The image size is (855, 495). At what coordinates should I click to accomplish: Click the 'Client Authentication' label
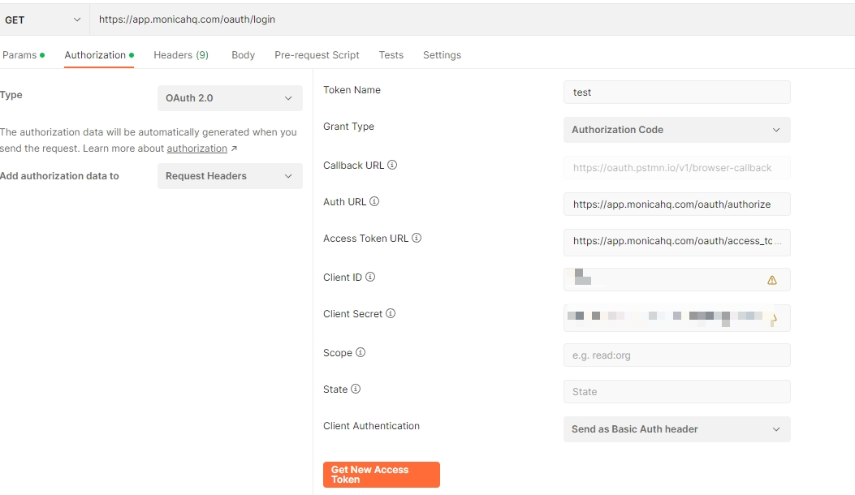(x=371, y=426)
